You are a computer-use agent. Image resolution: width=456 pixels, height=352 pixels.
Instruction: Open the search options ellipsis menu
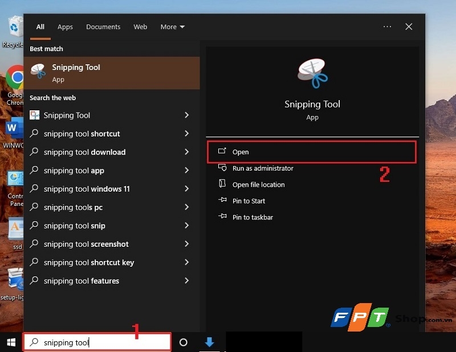coord(387,27)
